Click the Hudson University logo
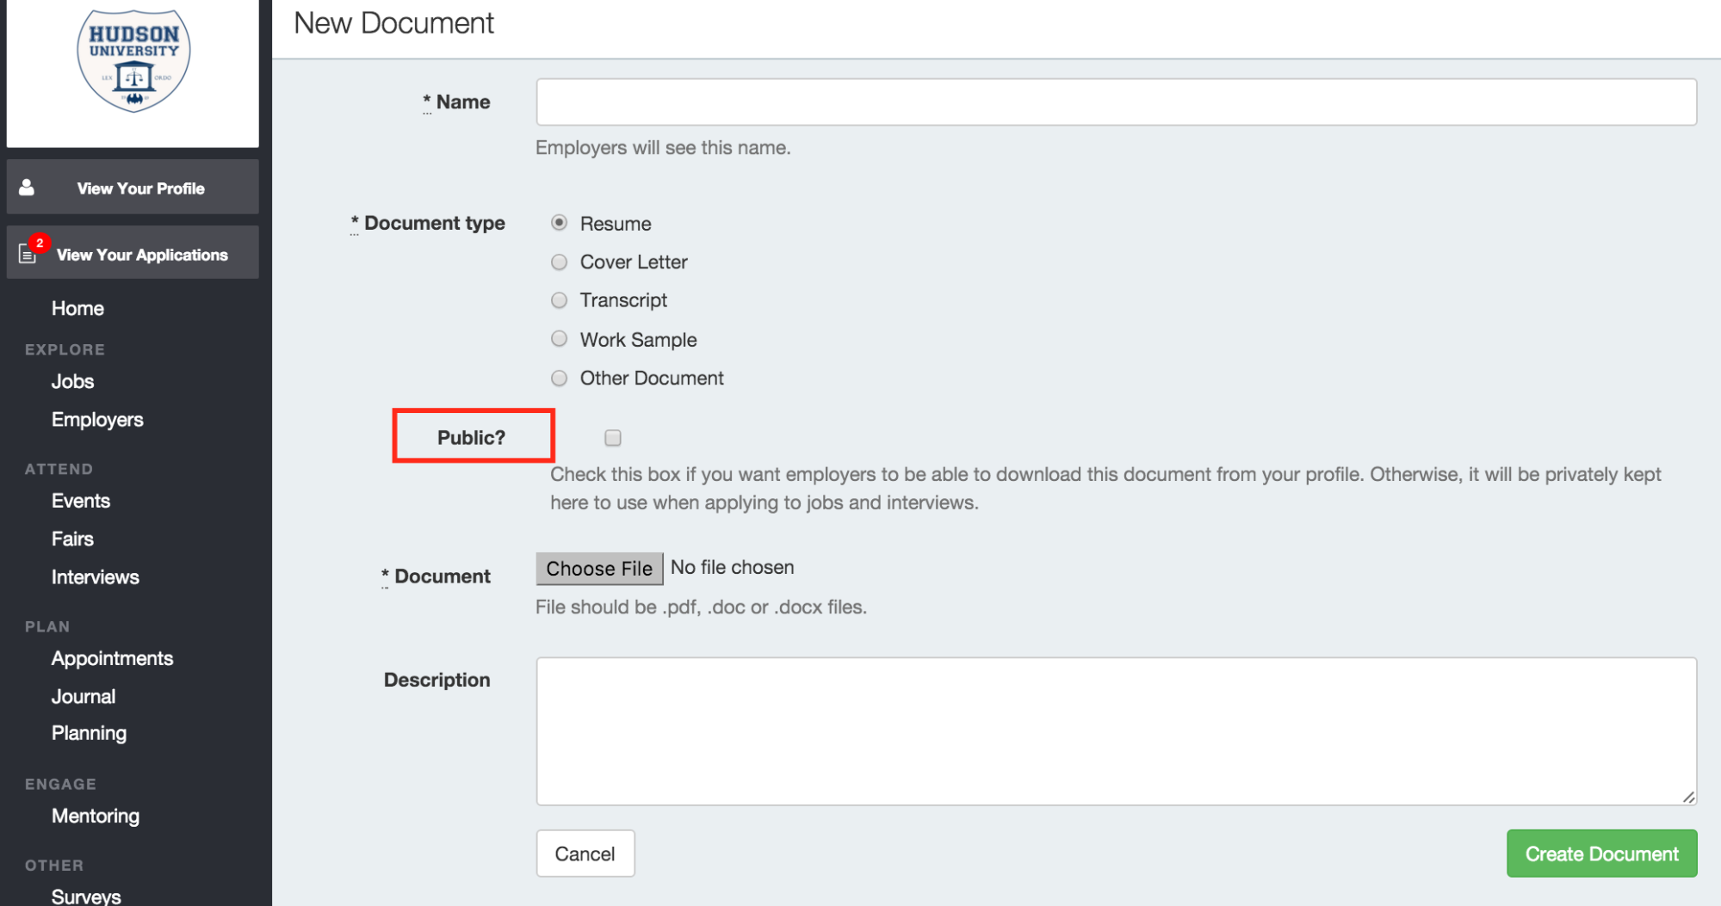Image resolution: width=1721 pixels, height=906 pixels. (133, 60)
